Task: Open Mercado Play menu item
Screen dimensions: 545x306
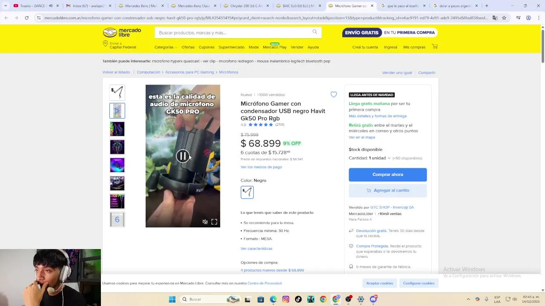Action: click(275, 47)
